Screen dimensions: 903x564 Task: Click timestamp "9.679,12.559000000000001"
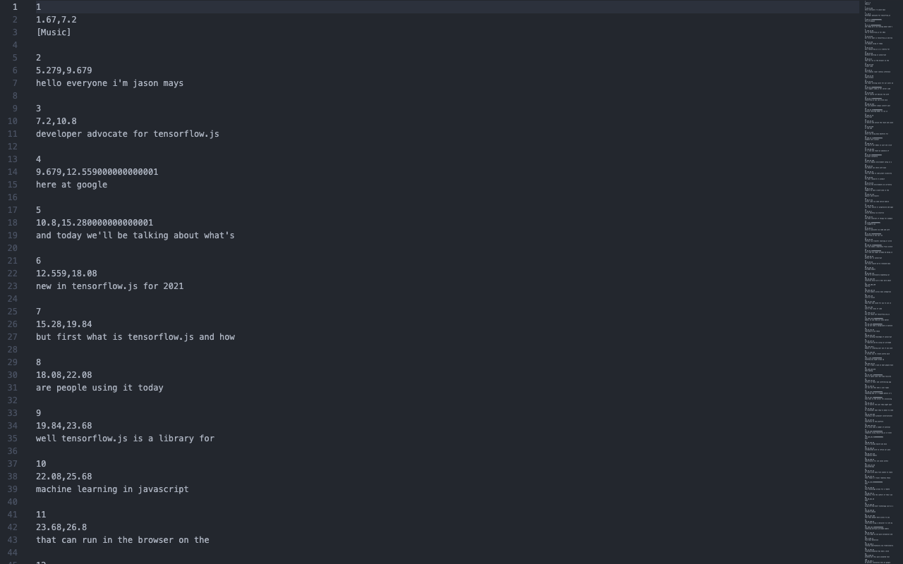coord(97,172)
